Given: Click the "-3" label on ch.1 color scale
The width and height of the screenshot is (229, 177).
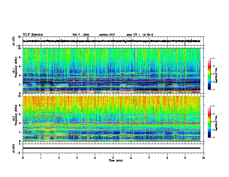Looking at the screenshot, I should [213, 58].
